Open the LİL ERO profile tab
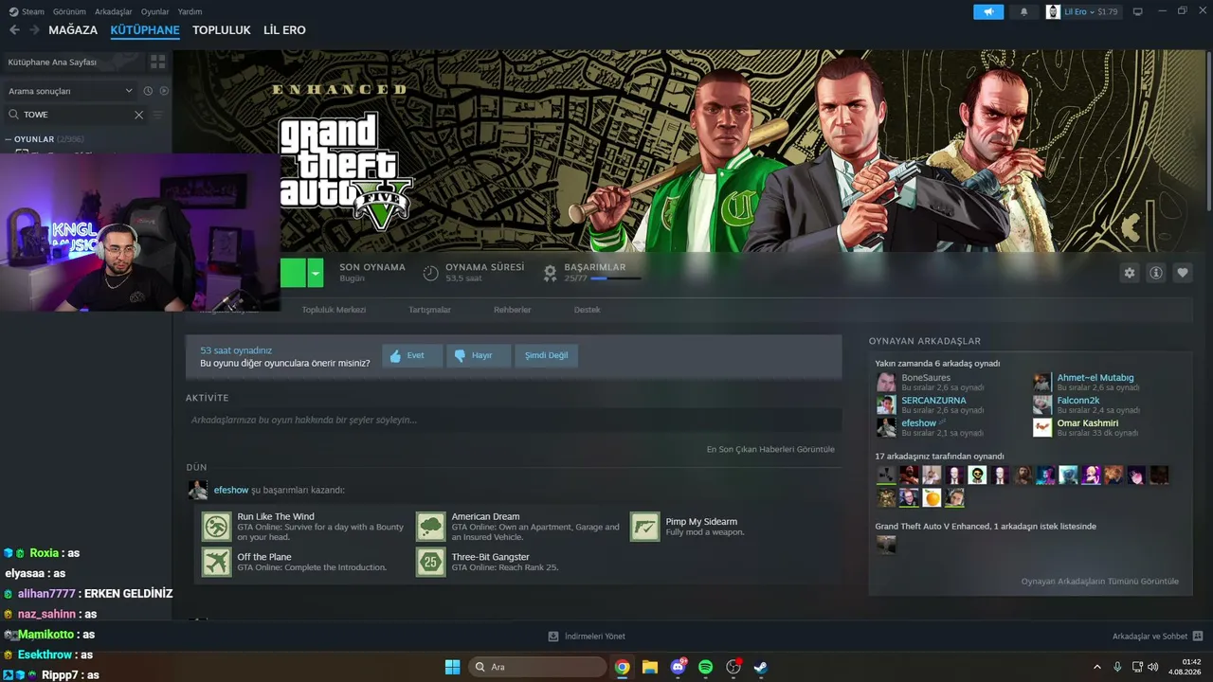The image size is (1213, 682). pyautogui.click(x=284, y=30)
